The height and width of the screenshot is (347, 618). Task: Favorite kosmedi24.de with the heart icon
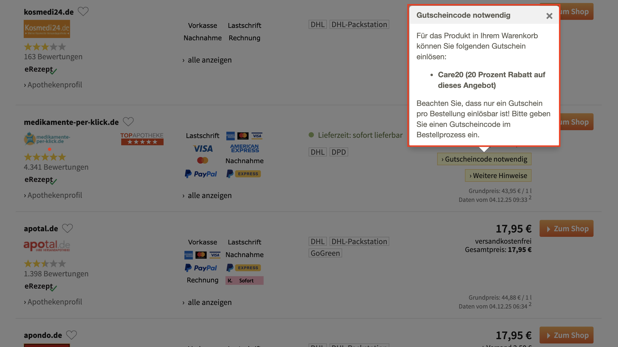pos(83,11)
